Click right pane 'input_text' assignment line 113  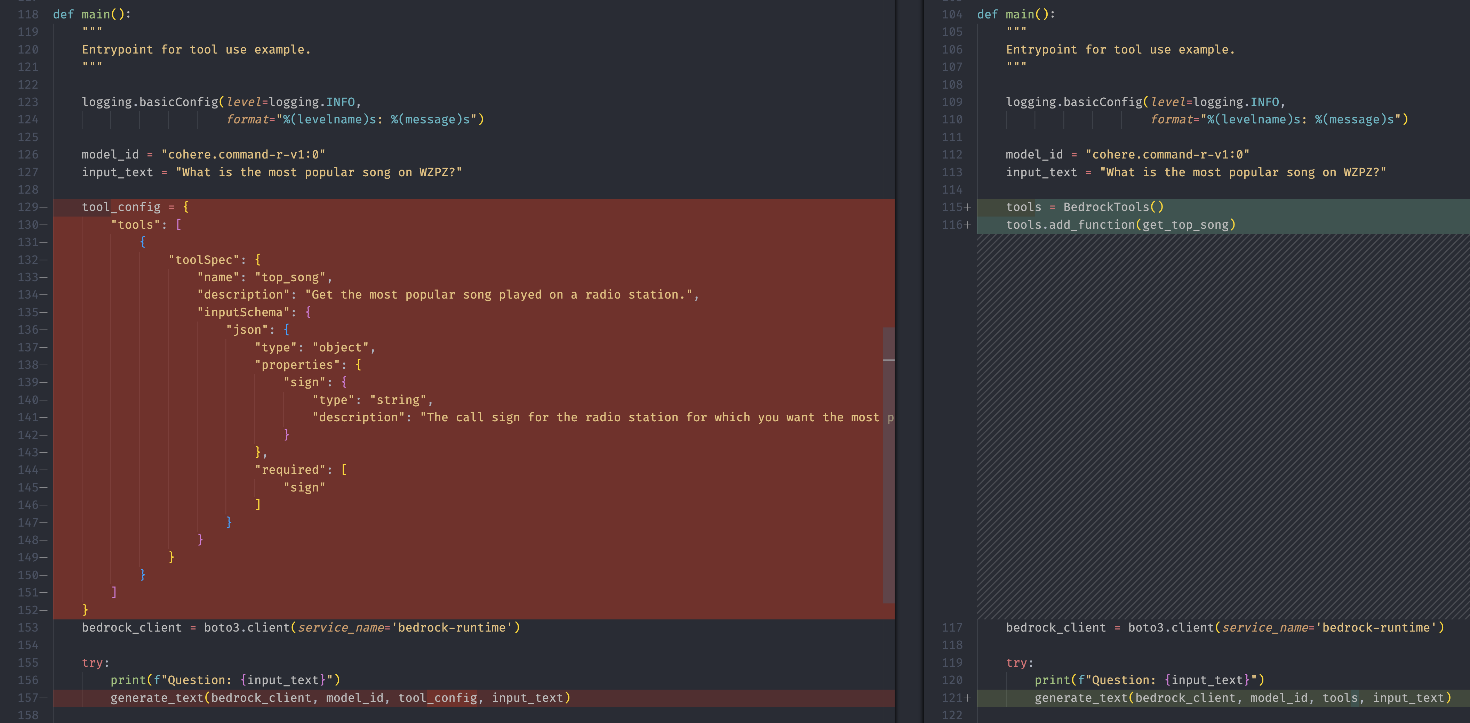[1196, 172]
